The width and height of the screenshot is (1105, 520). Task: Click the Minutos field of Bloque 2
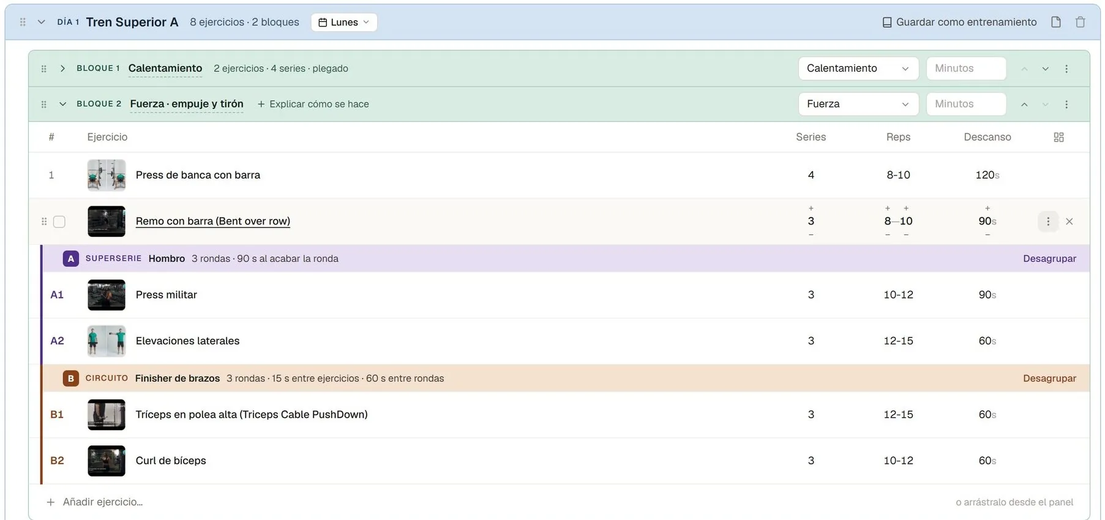966,104
